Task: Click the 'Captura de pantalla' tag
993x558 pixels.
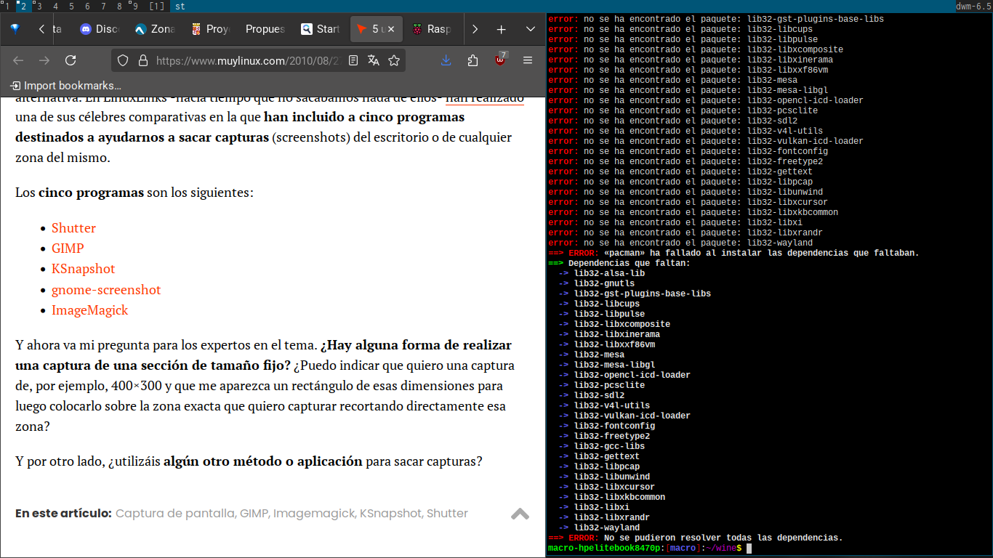Action: pos(176,513)
